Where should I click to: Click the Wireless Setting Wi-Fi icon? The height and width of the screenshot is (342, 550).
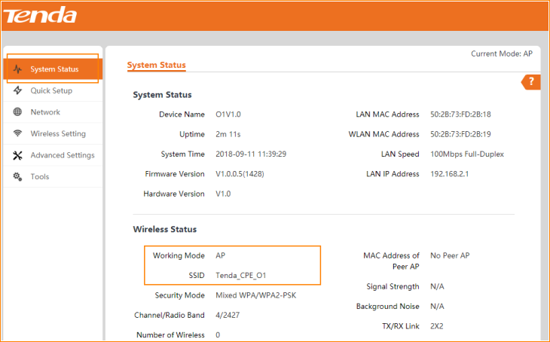pyautogui.click(x=17, y=133)
